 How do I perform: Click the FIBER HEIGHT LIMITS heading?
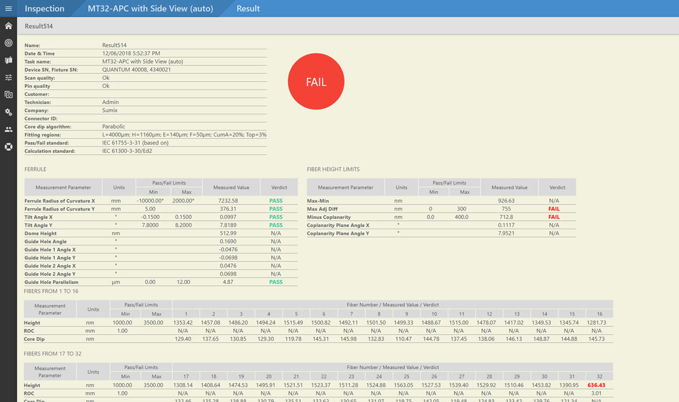pyautogui.click(x=334, y=169)
